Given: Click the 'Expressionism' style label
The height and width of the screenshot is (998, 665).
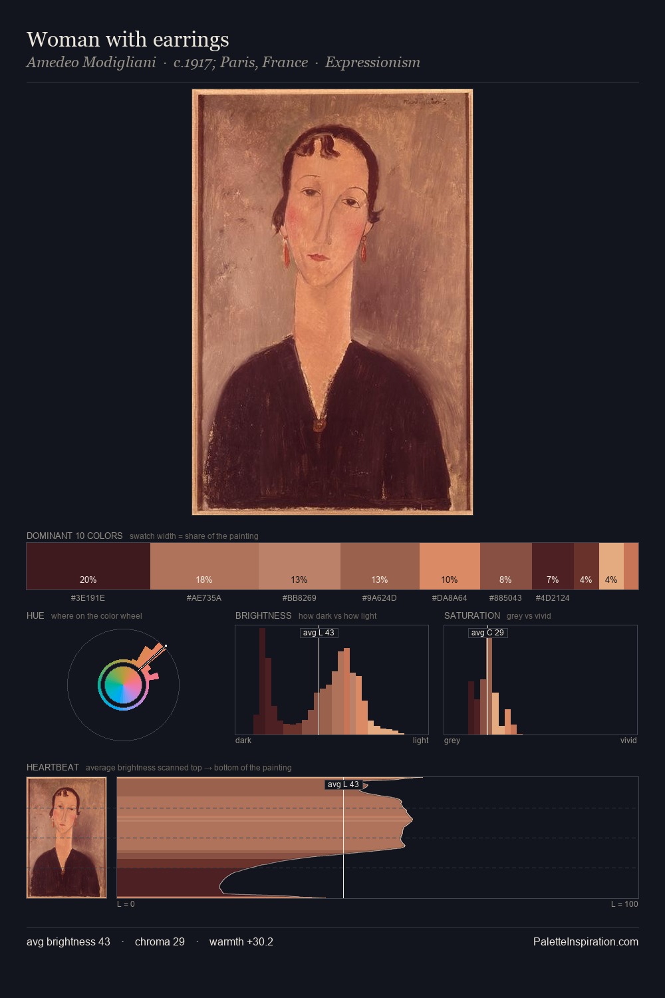Looking at the screenshot, I should point(372,63).
